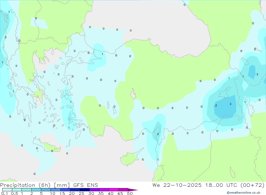Click the 'Precipitation (6h) [mm] GFS ENS' title
266x195 pixels.
point(49,185)
